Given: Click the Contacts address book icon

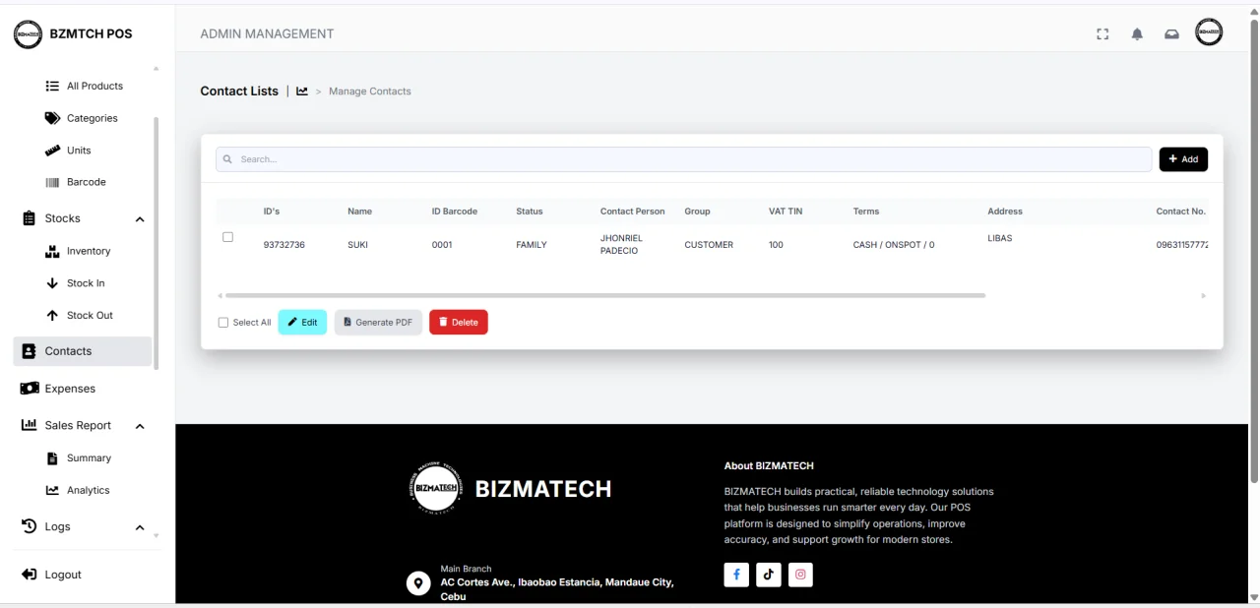Looking at the screenshot, I should pos(29,351).
